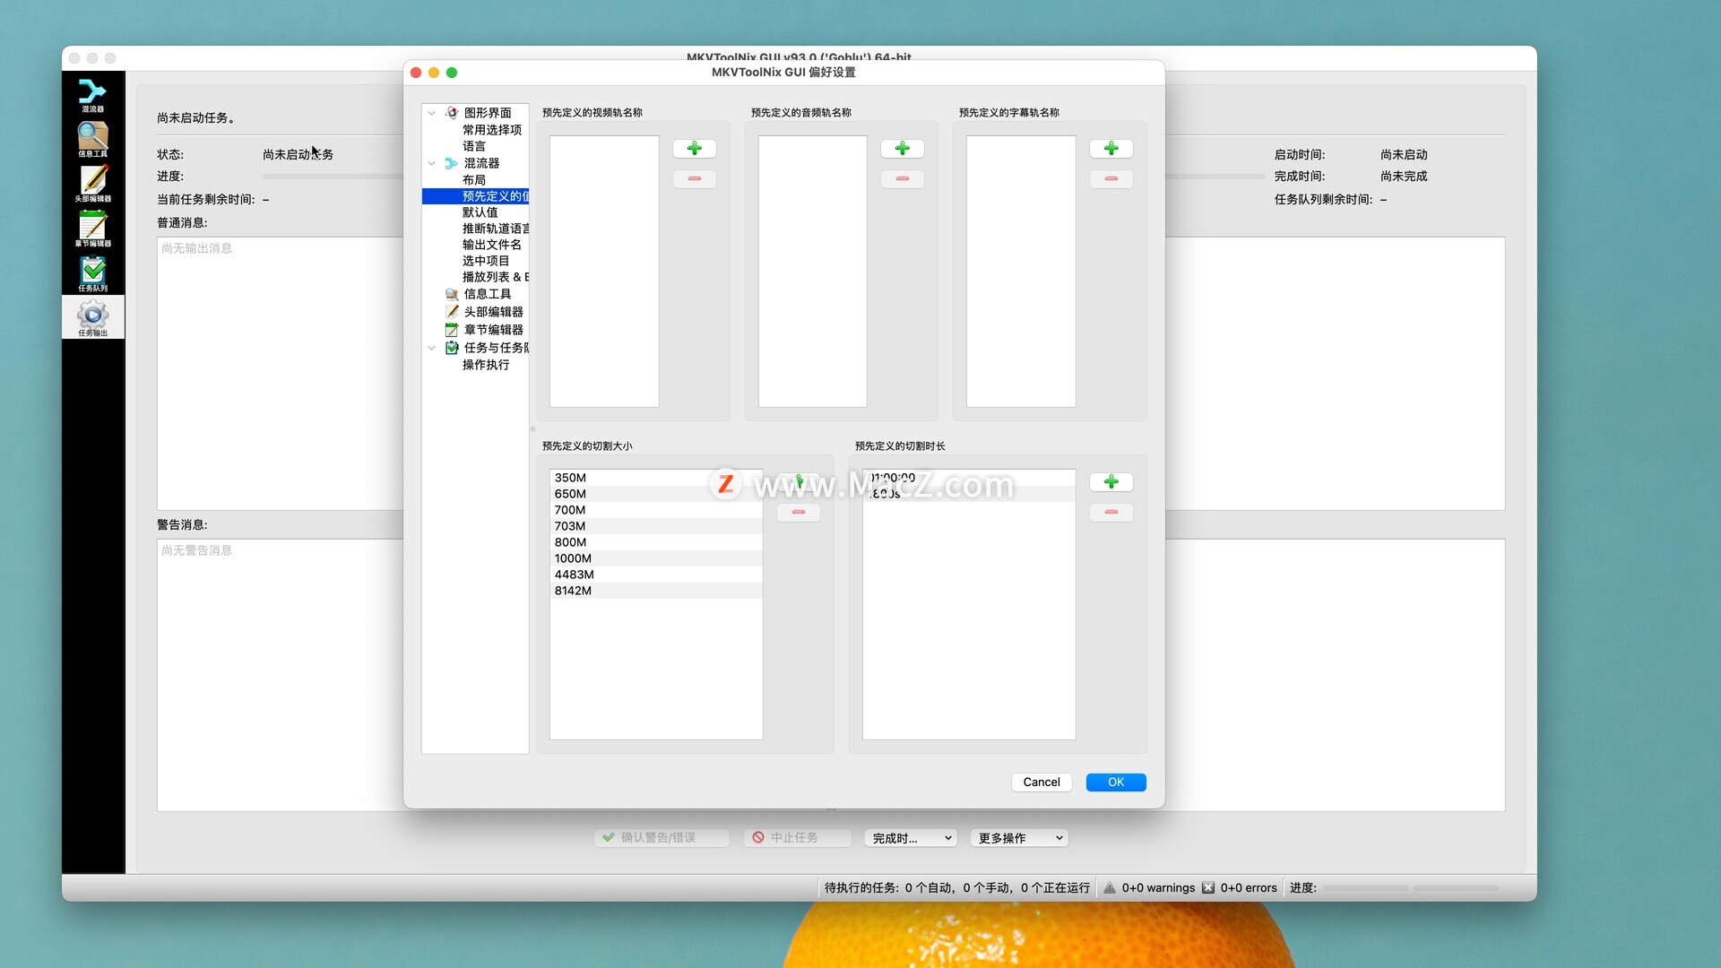Click the predefined audio track names list
Screen dimensions: 1721x968
[812, 272]
